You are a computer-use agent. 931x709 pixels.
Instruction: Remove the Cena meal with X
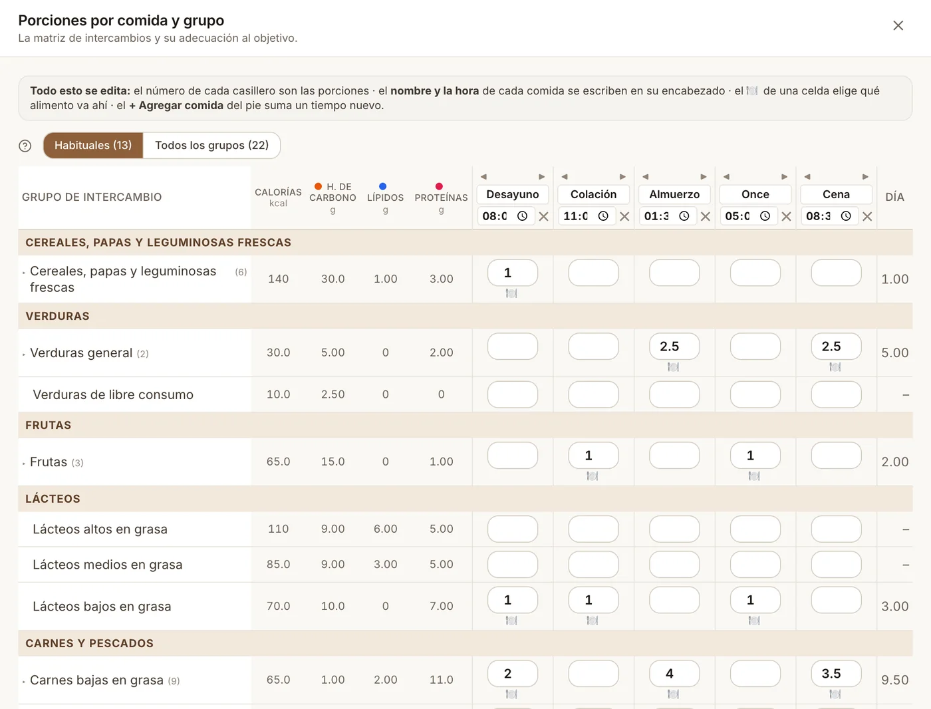pos(867,216)
